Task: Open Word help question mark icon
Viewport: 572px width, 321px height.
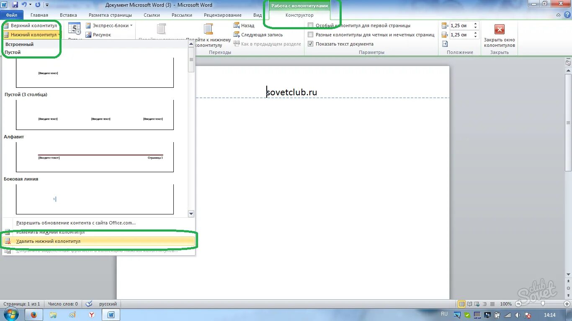Action: tap(567, 15)
